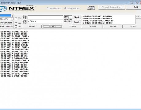Screen dimensions: 141x110
Task: Toggle the \n\r line ending checkbox
Action: [16, 26]
